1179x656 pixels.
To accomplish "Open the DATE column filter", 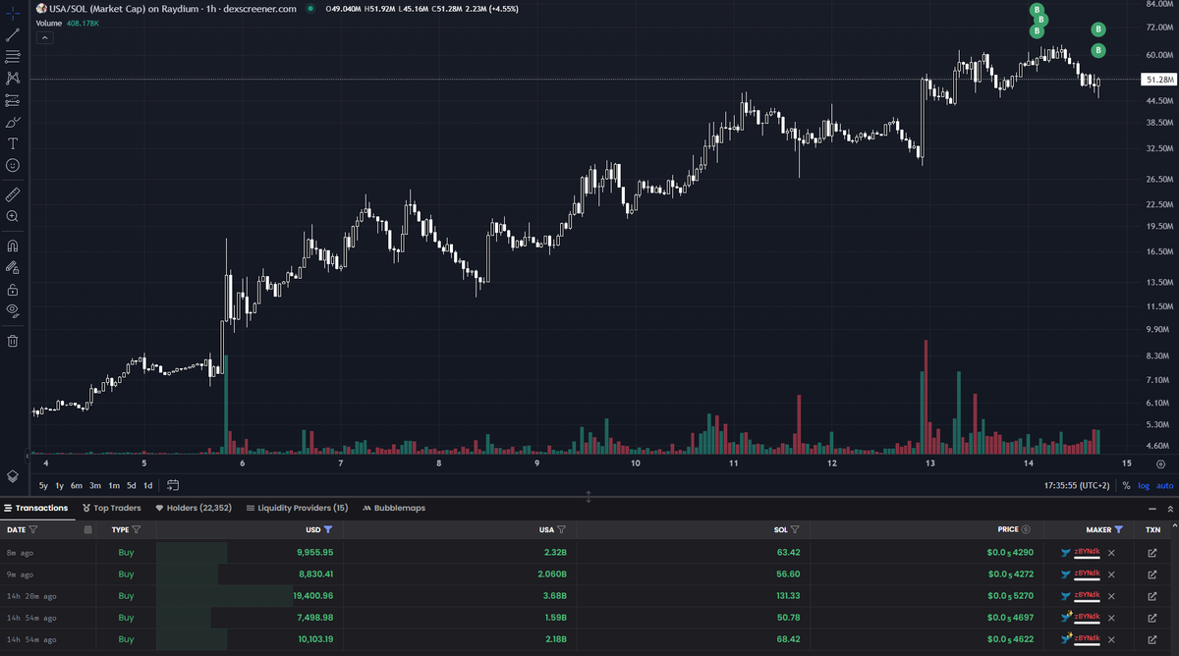I will coord(33,529).
